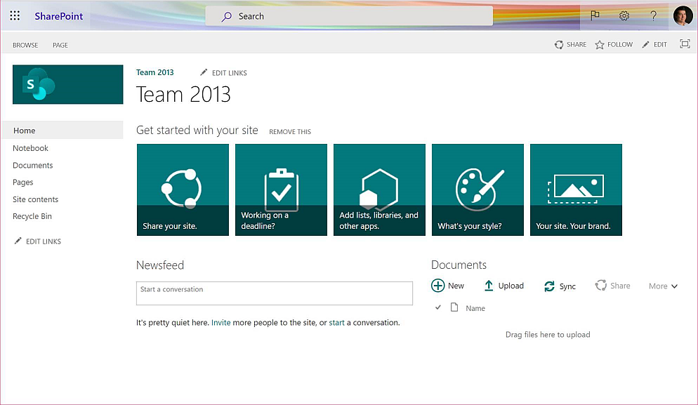Open the flag icon in header
This screenshot has width=698, height=405.
(x=595, y=15)
